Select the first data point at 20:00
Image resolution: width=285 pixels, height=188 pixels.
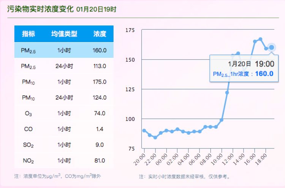pyautogui.click(x=144, y=130)
